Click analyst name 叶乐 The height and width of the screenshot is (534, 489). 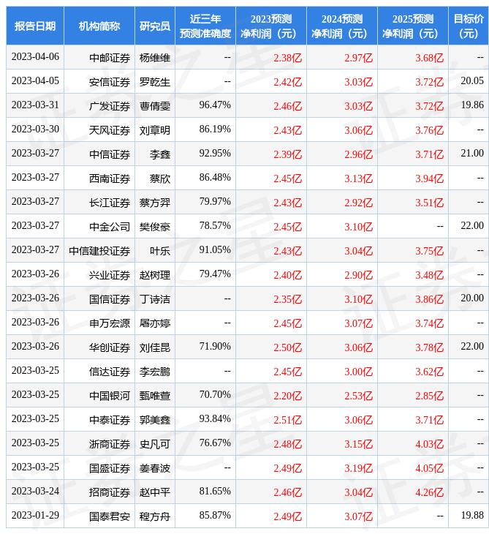(x=160, y=251)
